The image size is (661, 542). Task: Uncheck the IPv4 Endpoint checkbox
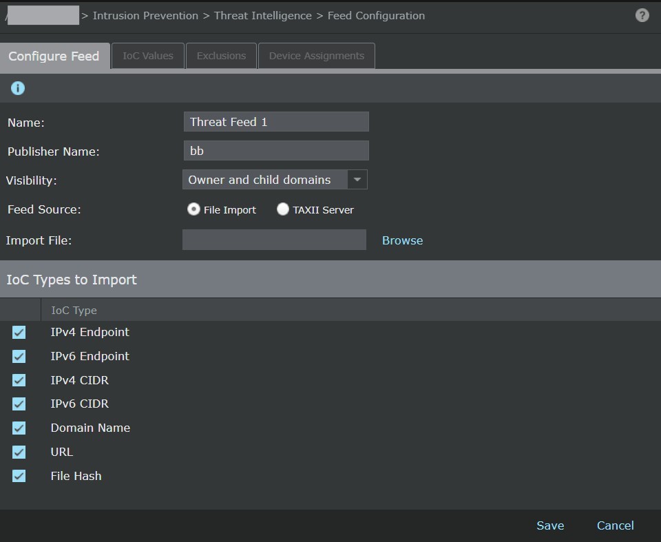coord(19,333)
